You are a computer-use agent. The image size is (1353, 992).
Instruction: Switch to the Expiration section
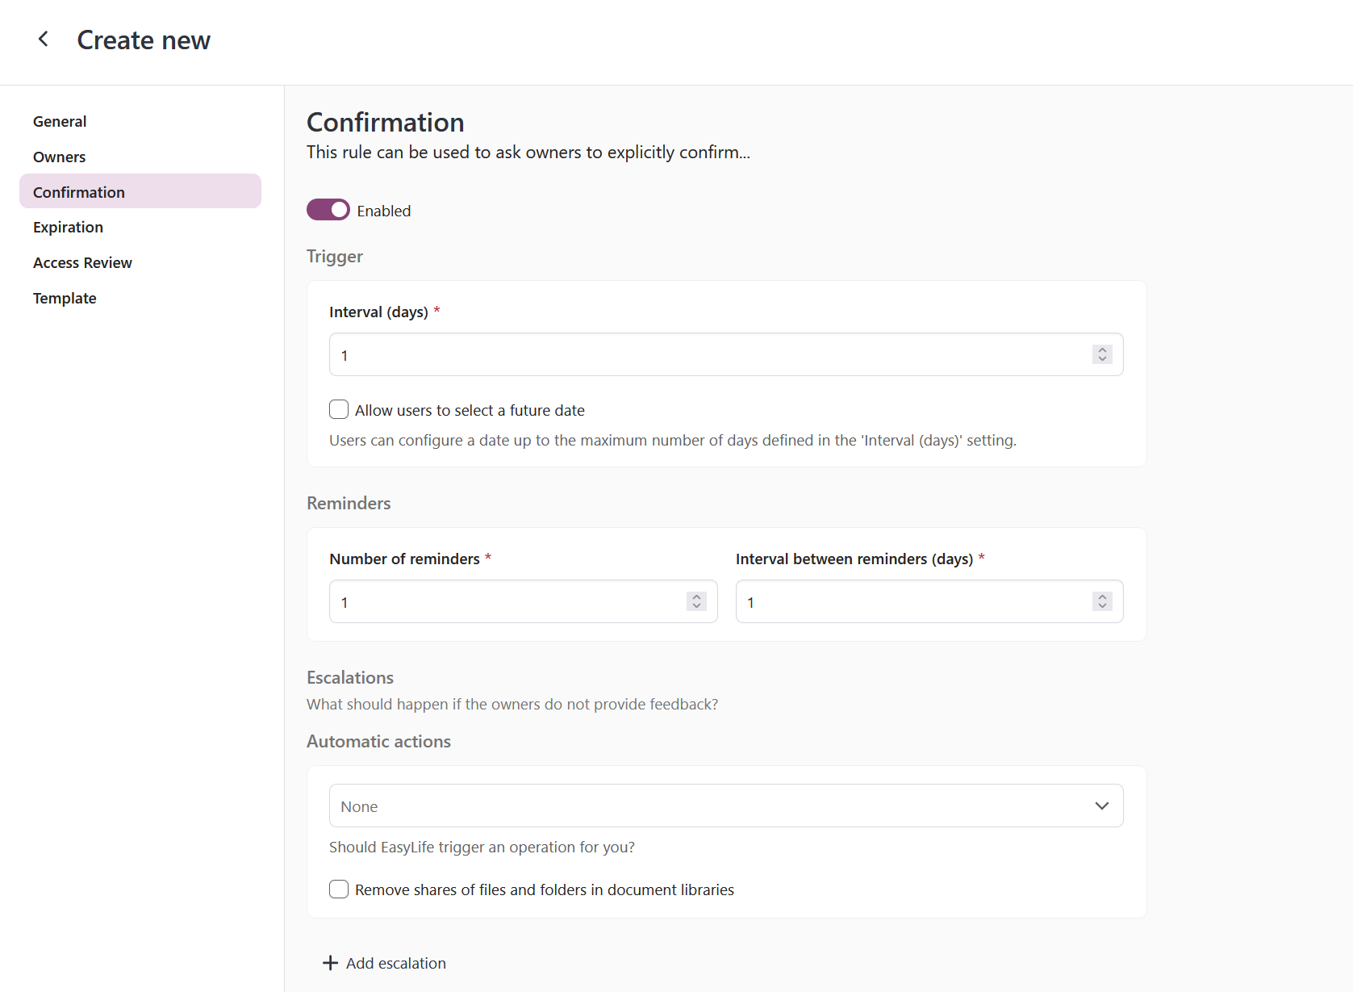click(x=68, y=227)
